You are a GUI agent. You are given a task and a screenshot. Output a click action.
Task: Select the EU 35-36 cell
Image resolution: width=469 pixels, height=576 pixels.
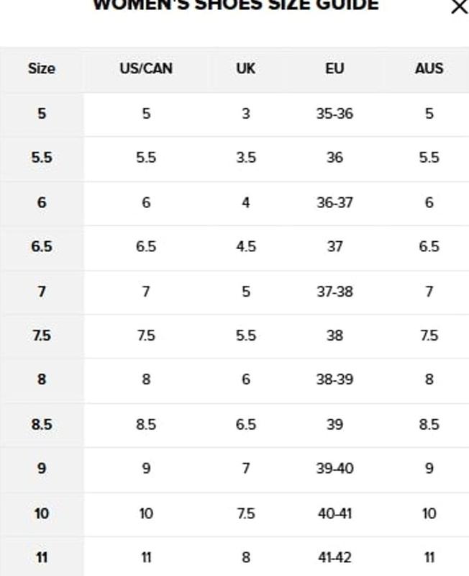tap(334, 114)
